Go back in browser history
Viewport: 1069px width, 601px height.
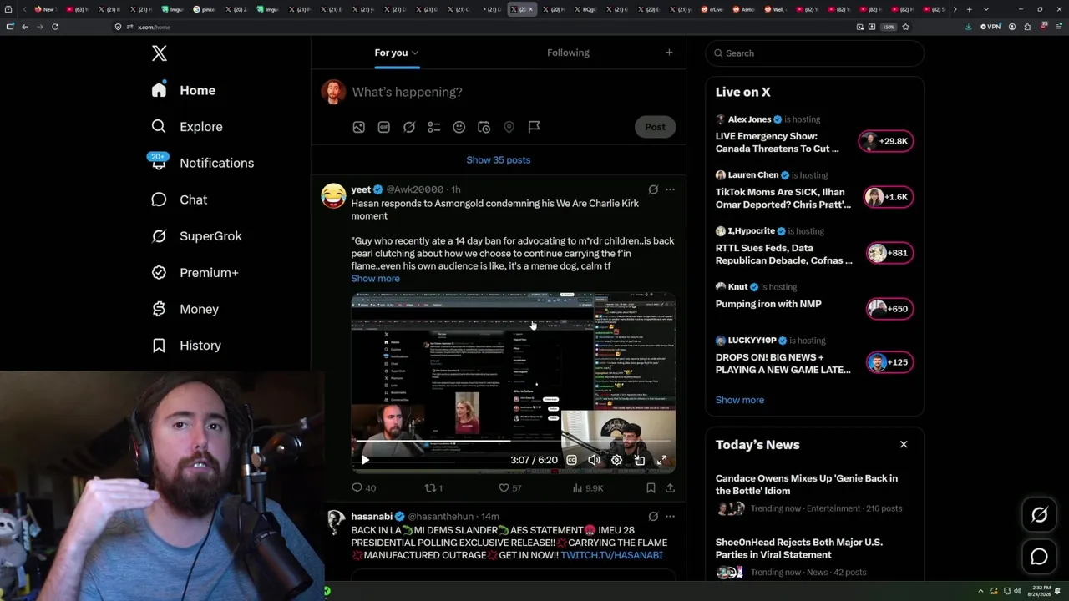click(25, 27)
